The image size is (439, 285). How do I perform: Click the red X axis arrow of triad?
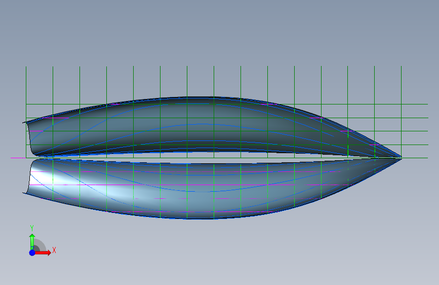tap(43, 253)
